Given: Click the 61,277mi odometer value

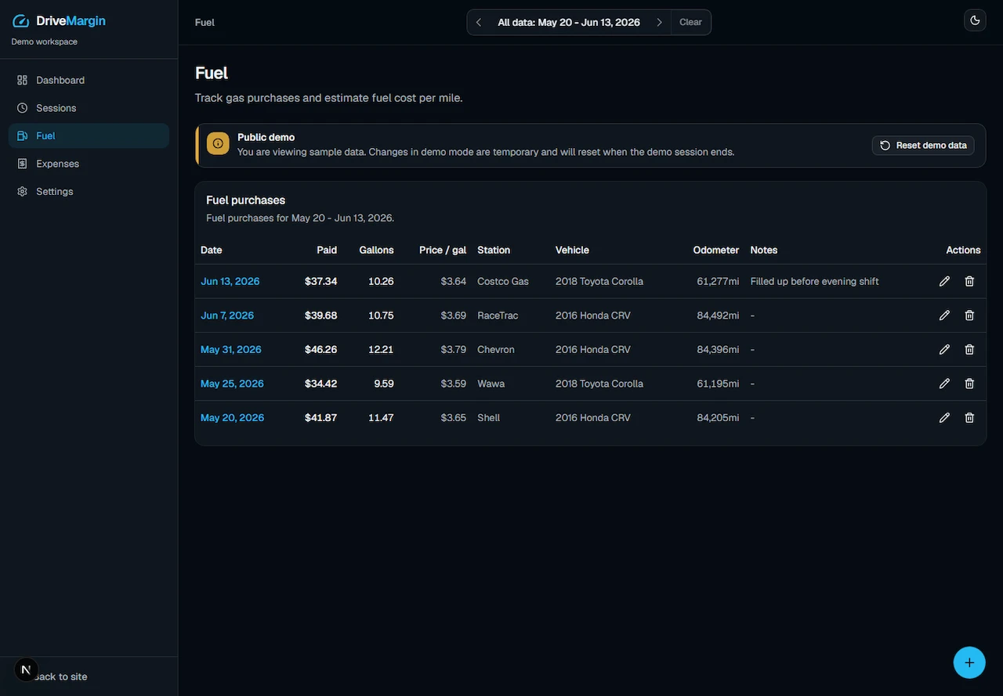Looking at the screenshot, I should tap(718, 281).
